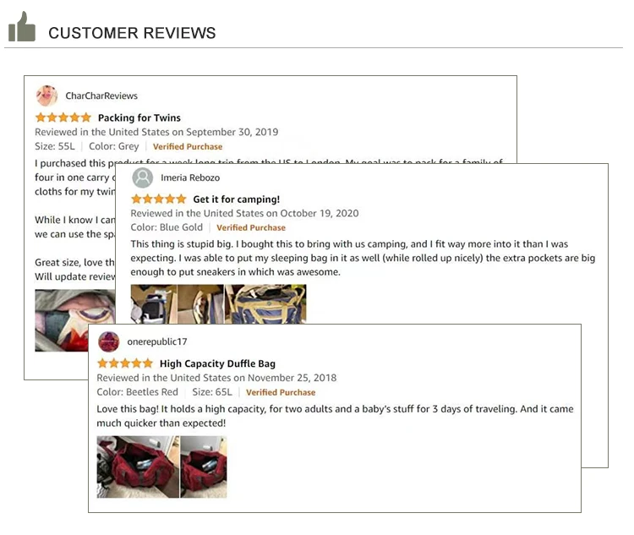Viewport: 634px width, 535px height.
Task: Click star rating on Packing for Twins review
Action: point(63,117)
